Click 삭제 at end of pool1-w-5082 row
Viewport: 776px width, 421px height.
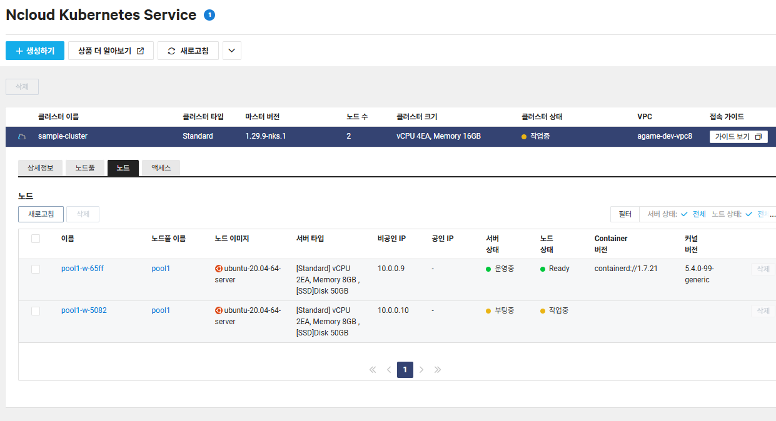(763, 311)
